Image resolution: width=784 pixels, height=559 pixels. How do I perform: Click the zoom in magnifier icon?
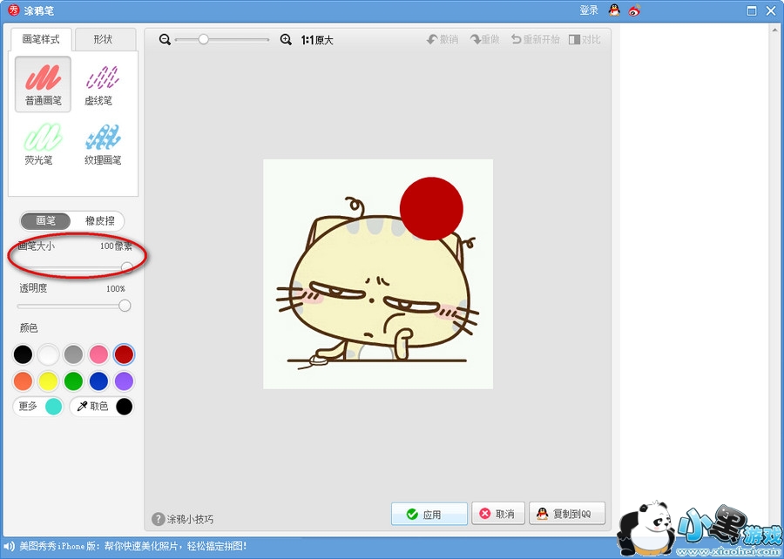[x=286, y=40]
